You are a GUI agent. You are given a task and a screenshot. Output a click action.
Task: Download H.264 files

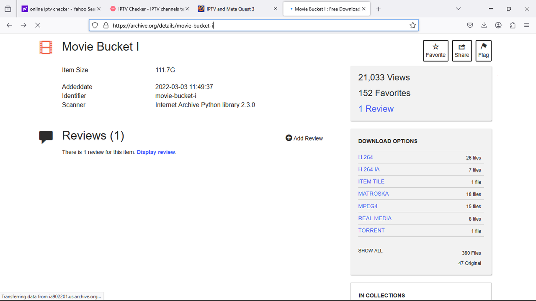coord(366,157)
